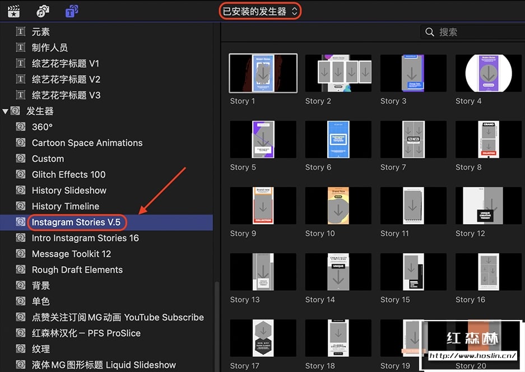The image size is (525, 372).
Task: Click the icon beside History Slideshow
Action: (20, 190)
